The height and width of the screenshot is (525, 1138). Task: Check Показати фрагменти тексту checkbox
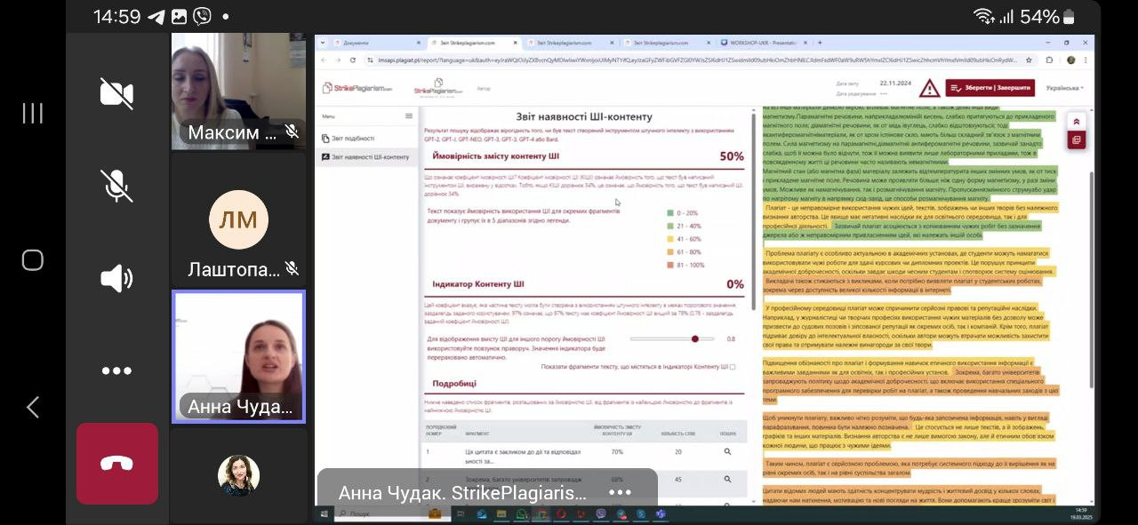(733, 367)
